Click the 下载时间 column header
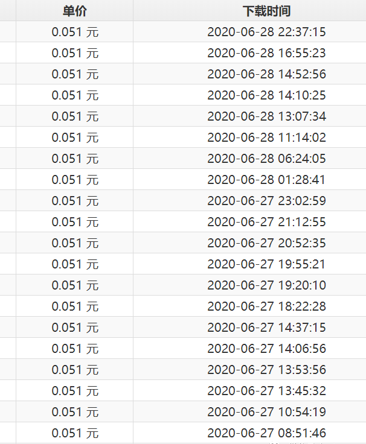Screen dimensions: 366x444 [x=266, y=11]
